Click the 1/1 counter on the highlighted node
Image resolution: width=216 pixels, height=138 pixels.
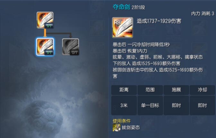[49, 53]
